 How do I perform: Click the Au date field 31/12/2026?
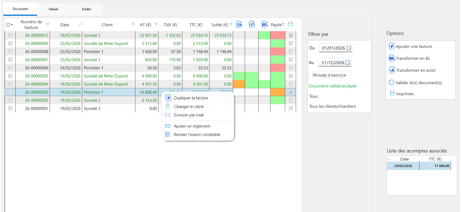[x=335, y=63]
